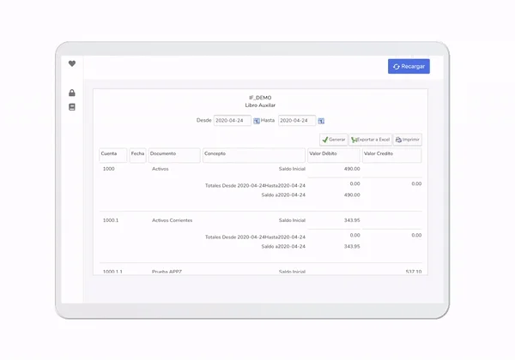Image resolution: width=515 pixels, height=360 pixels.
Task: Click the Concepto column header
Action: pos(254,155)
